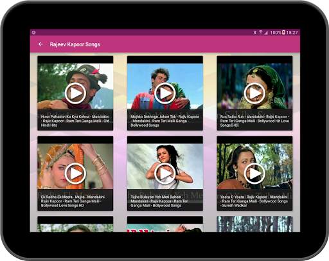Open the bottom-middle card with red lettering
Screen dimensions: 329x261
pyautogui.click(x=164, y=224)
